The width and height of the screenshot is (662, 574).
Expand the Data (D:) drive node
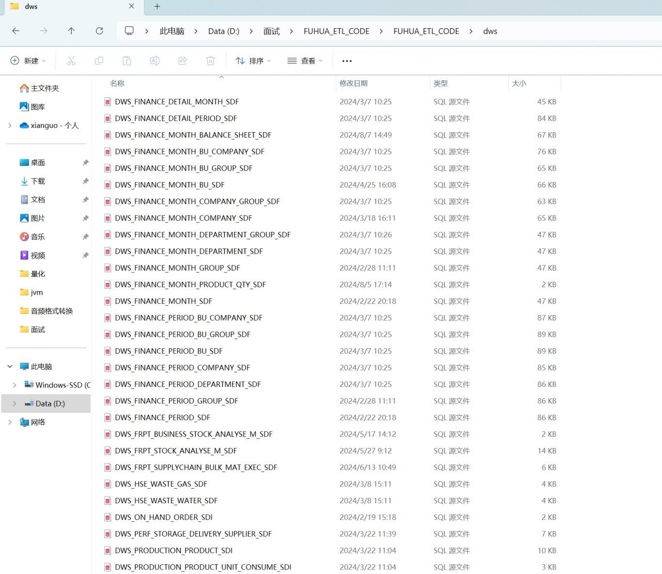click(15, 403)
